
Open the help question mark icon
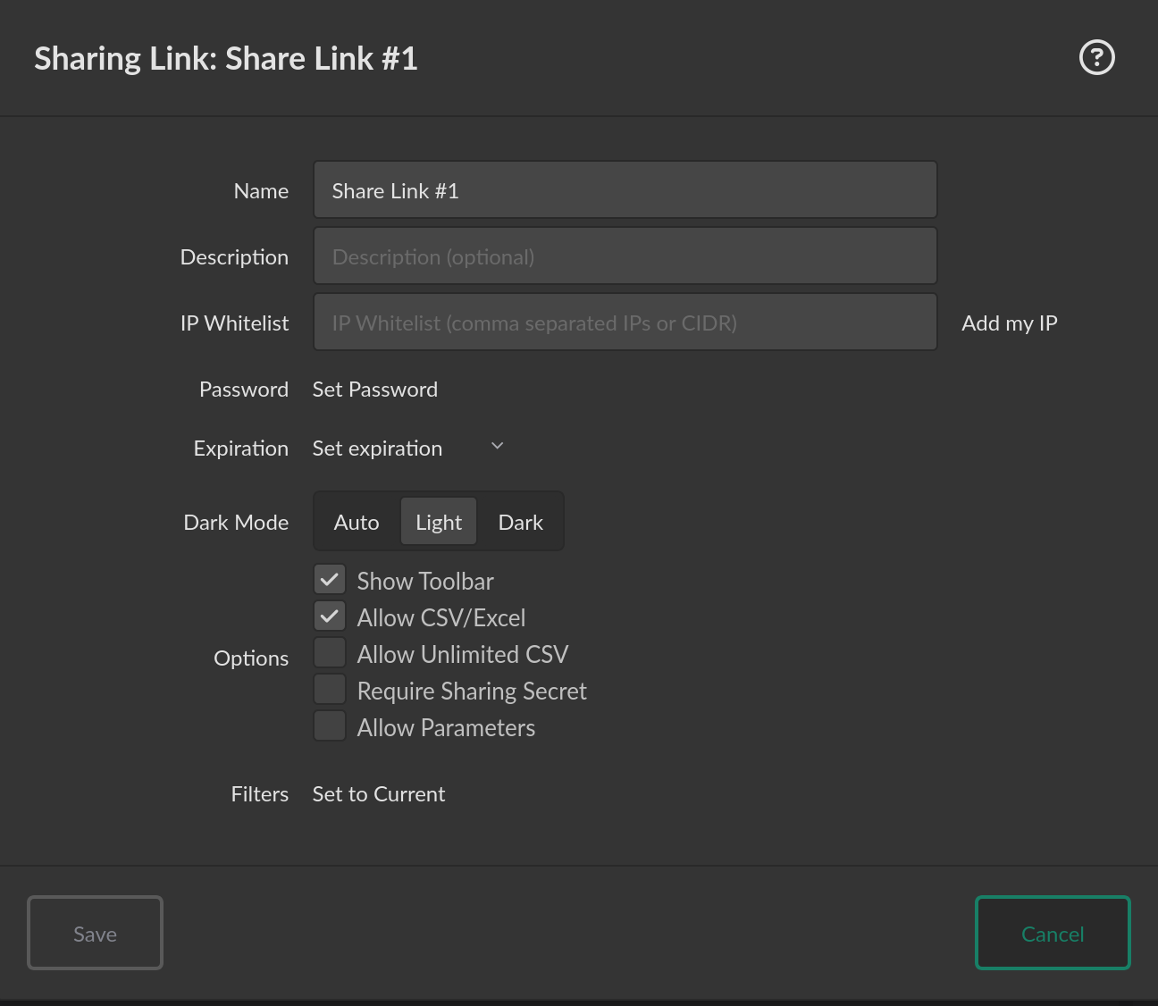coord(1096,58)
